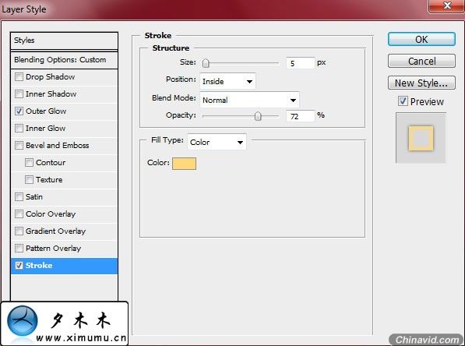Open the Fill Type dropdown
Viewport: 465px width, 346px height.
[x=217, y=142]
